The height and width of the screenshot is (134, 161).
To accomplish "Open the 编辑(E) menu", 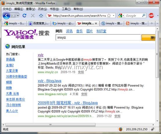I will [x=19, y=9].
